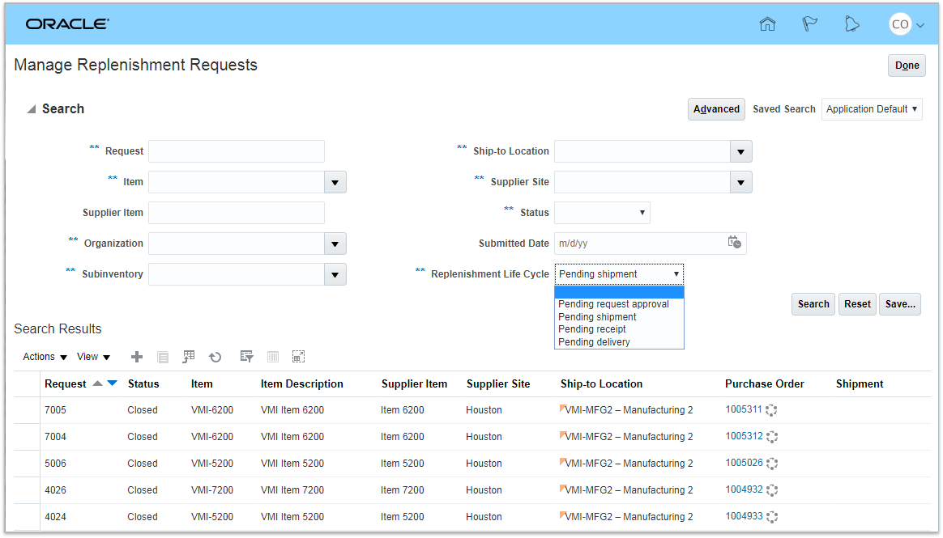943x538 pixels.
Task: Open the Status dropdown
Action: (602, 213)
